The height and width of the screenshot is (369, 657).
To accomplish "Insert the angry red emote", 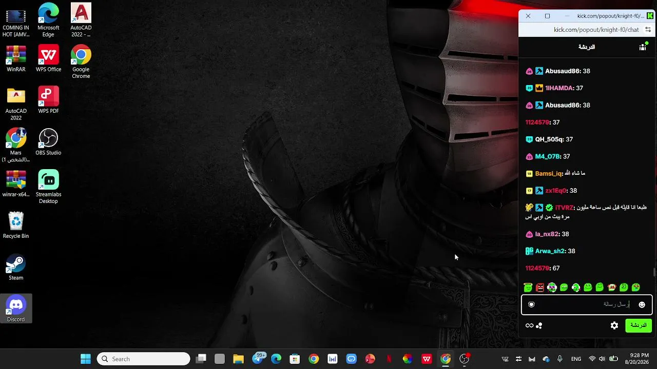I will (x=540, y=288).
